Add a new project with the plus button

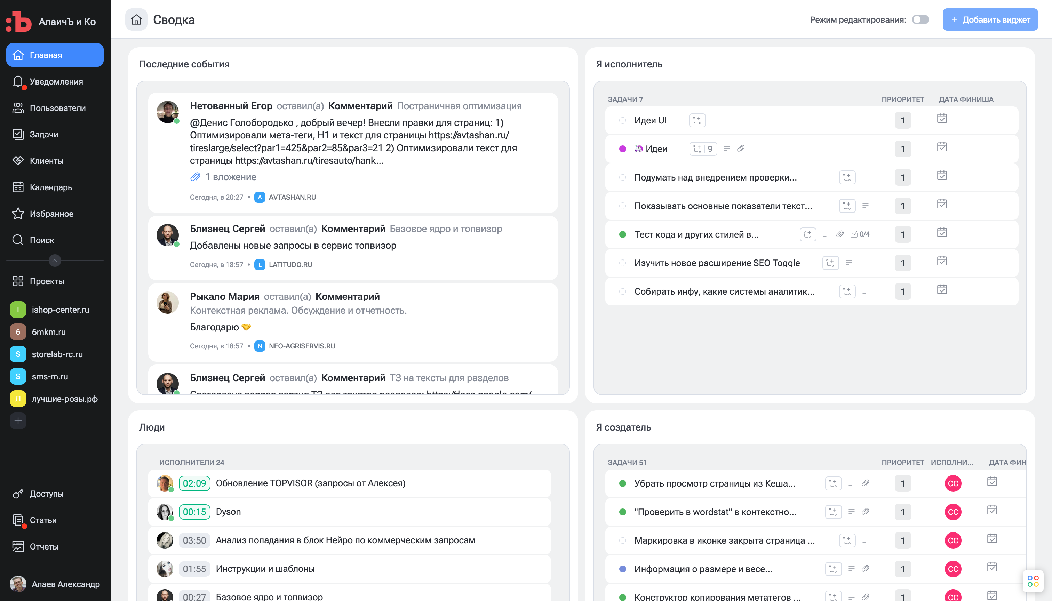click(x=18, y=421)
